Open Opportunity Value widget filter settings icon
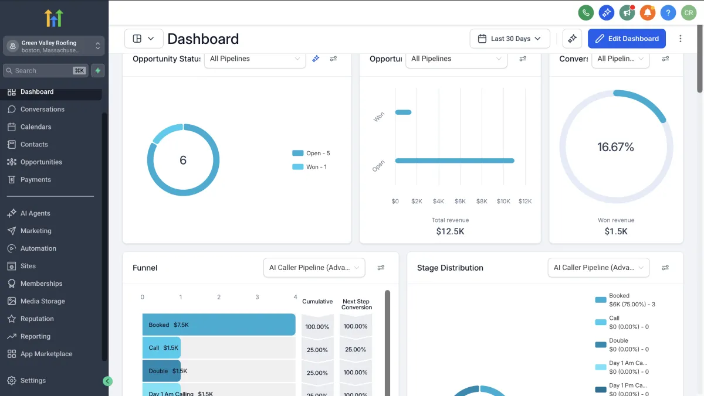Image resolution: width=704 pixels, height=396 pixels. pos(523,59)
